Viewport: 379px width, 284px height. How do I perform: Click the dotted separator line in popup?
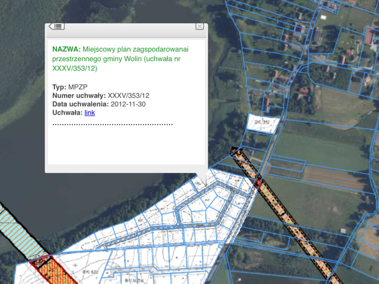pos(112,124)
